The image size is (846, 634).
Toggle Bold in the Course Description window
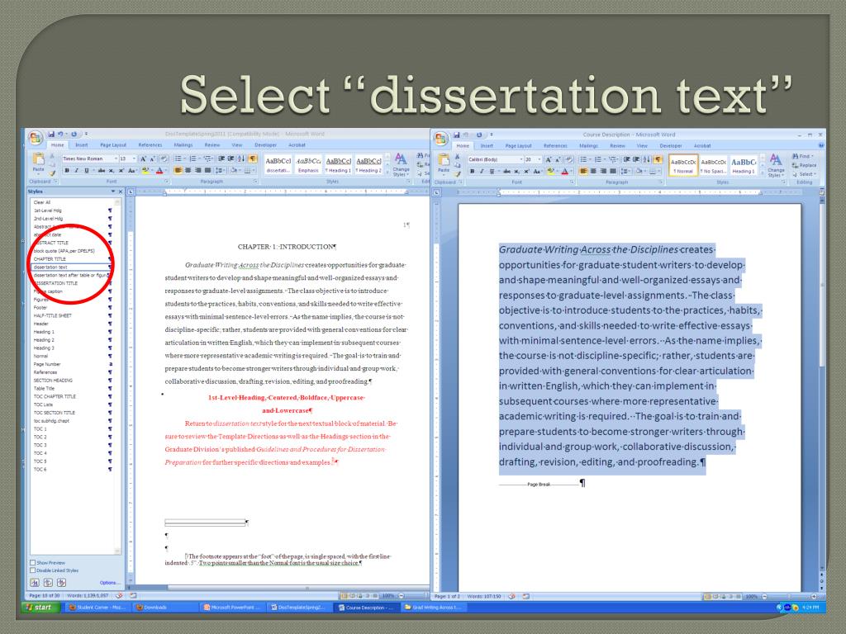point(472,171)
